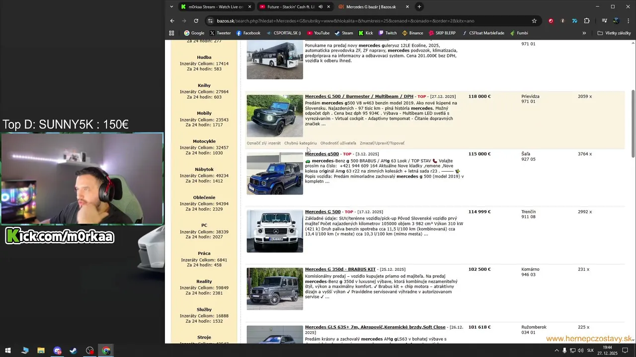Open a new browser tab

pyautogui.click(x=419, y=7)
